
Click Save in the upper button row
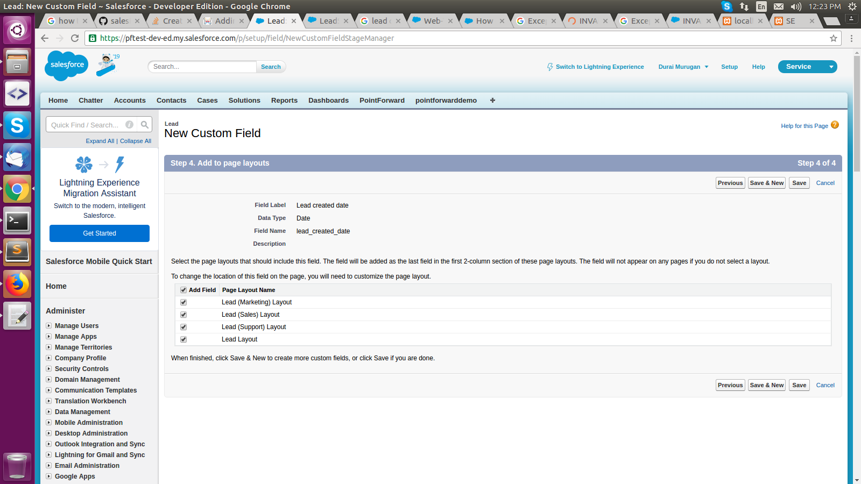click(799, 183)
